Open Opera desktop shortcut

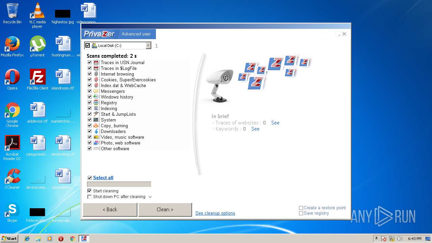pos(12,80)
